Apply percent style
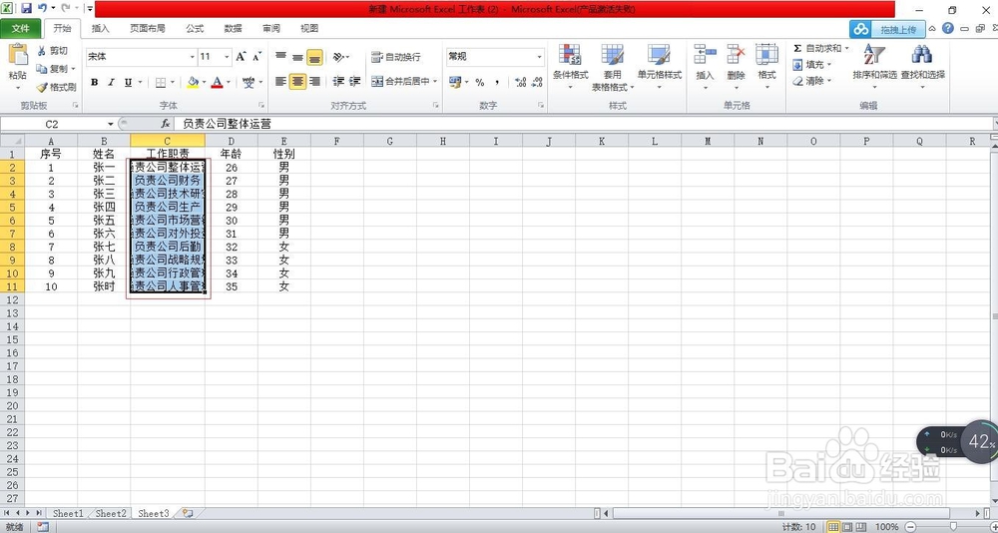The width and height of the screenshot is (998, 533). 480,82
